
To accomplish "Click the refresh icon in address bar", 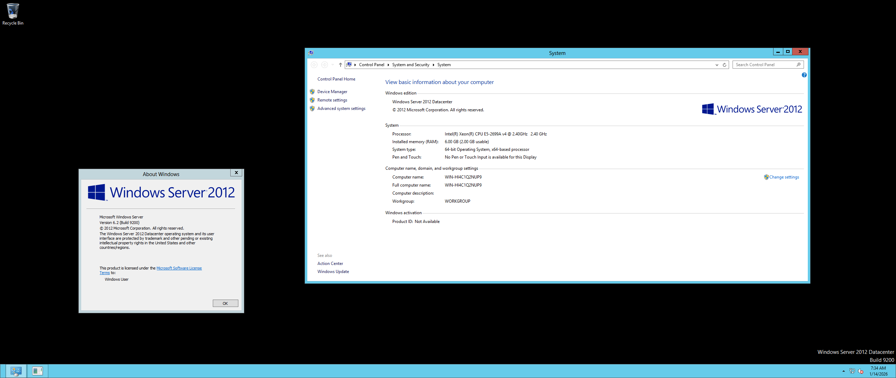I will [724, 65].
